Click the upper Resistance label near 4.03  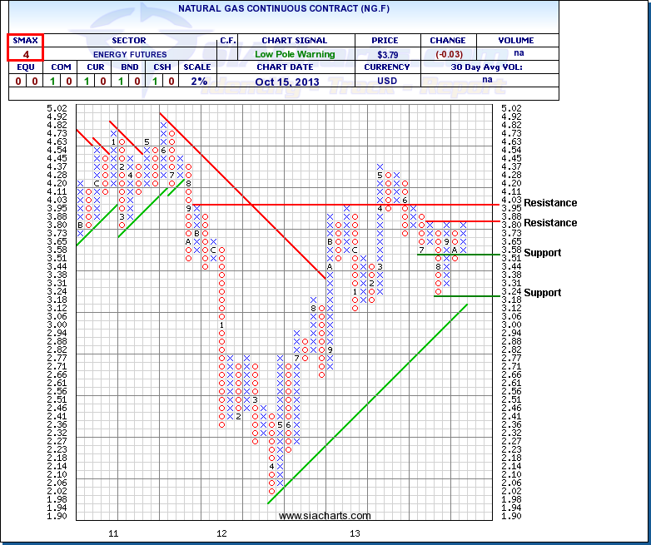549,203
